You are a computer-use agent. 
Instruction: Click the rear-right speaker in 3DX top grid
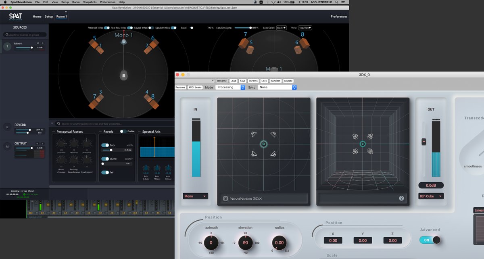click(273, 153)
